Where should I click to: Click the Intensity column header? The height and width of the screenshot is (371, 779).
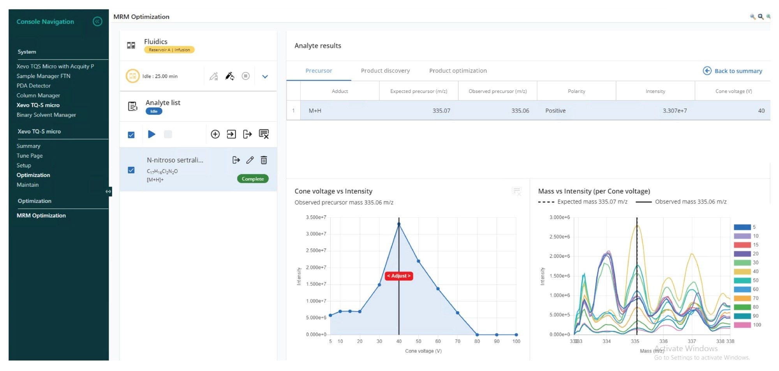click(655, 91)
